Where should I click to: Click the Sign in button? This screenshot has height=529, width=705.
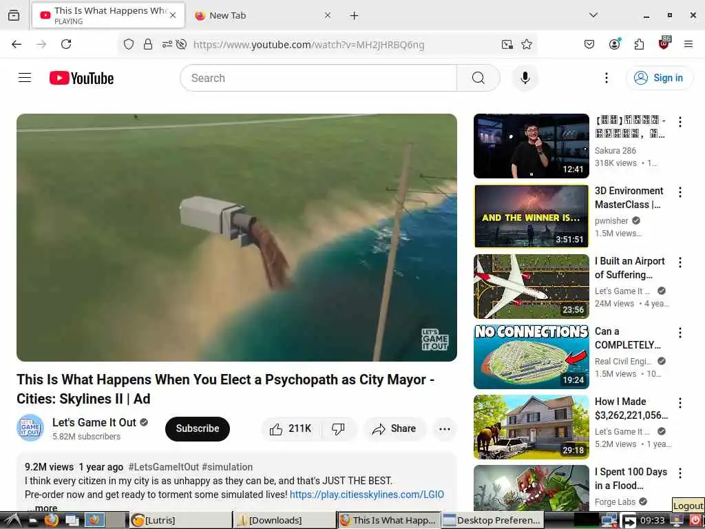pyautogui.click(x=659, y=78)
